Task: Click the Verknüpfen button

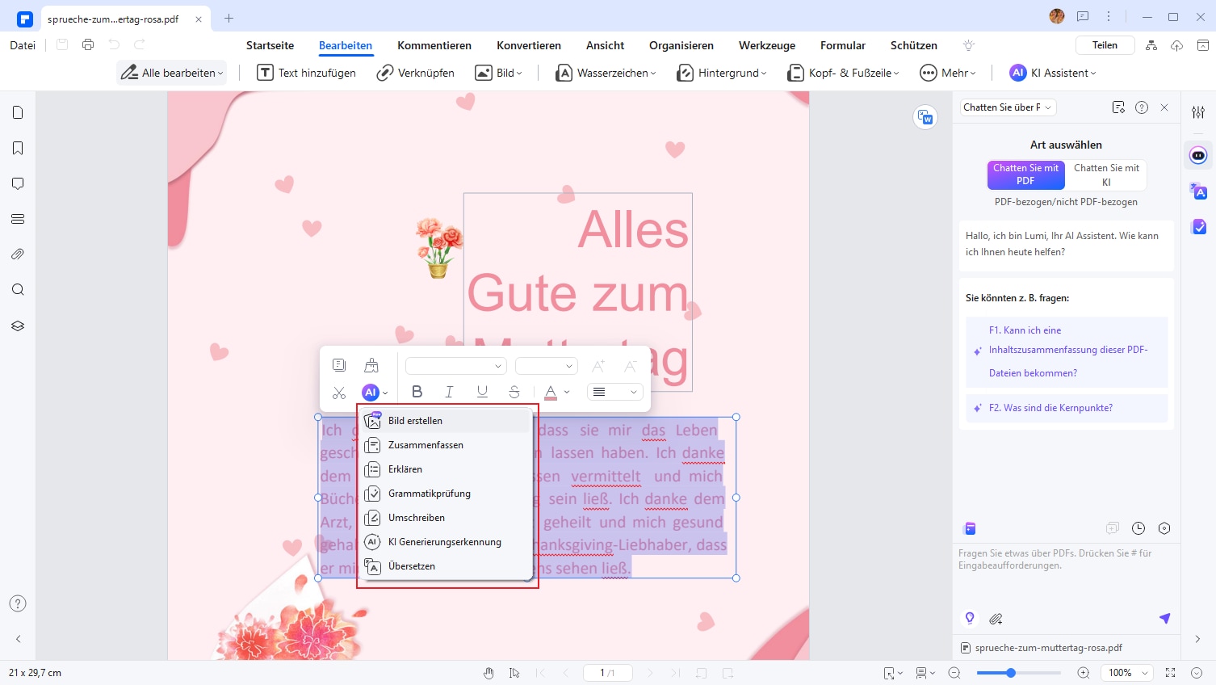Action: click(415, 73)
